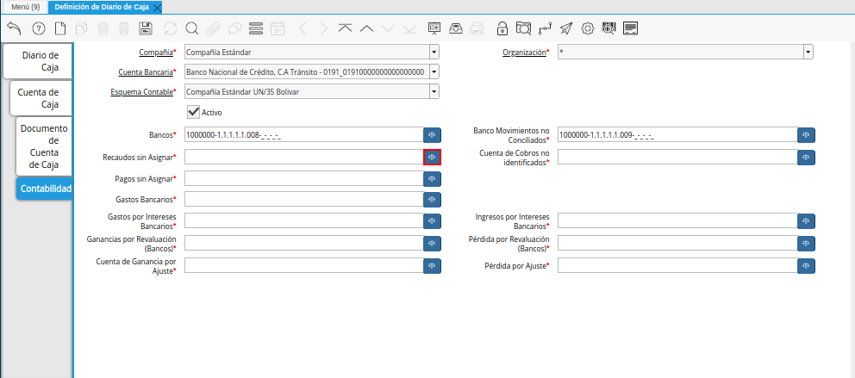
Task: Click the Cuenta Bancaria label link
Action: point(146,71)
